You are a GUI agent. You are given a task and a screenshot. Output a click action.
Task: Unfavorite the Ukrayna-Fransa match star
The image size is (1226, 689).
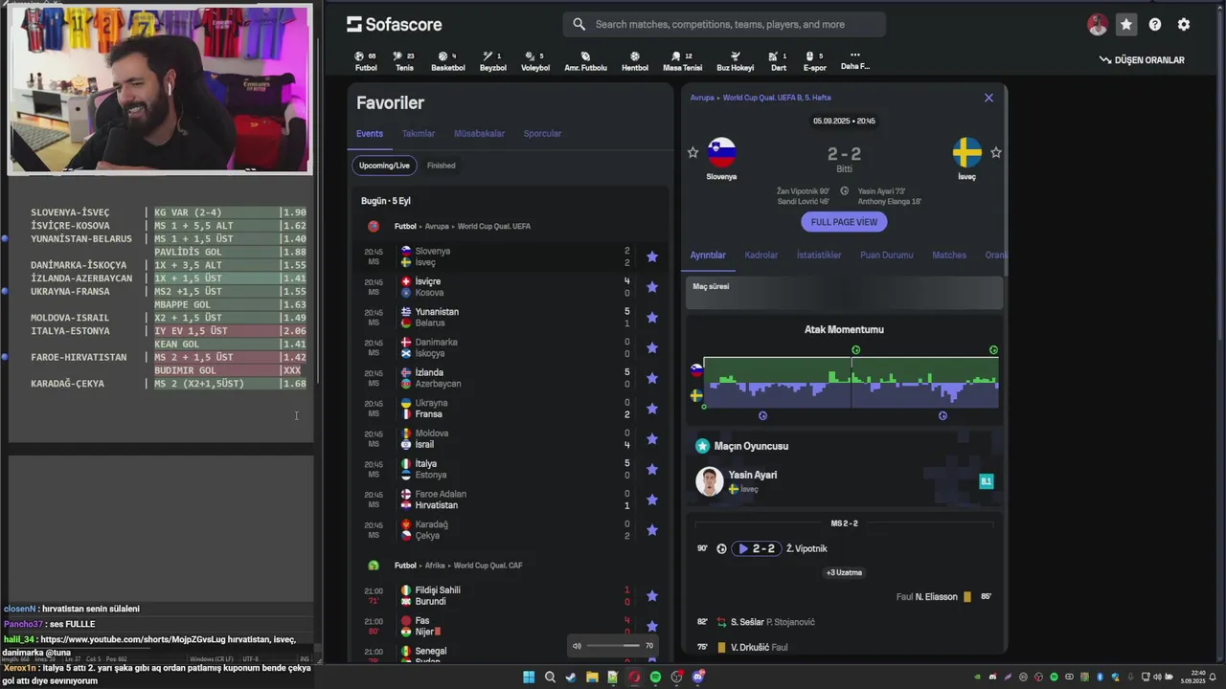[x=652, y=409]
